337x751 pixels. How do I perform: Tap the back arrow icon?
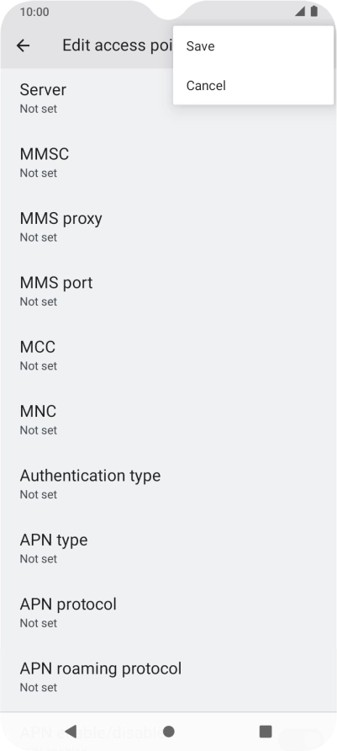coord(23,45)
